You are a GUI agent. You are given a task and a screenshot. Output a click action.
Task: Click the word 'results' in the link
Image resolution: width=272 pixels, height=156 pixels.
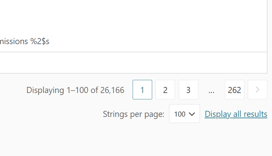click(x=256, y=114)
